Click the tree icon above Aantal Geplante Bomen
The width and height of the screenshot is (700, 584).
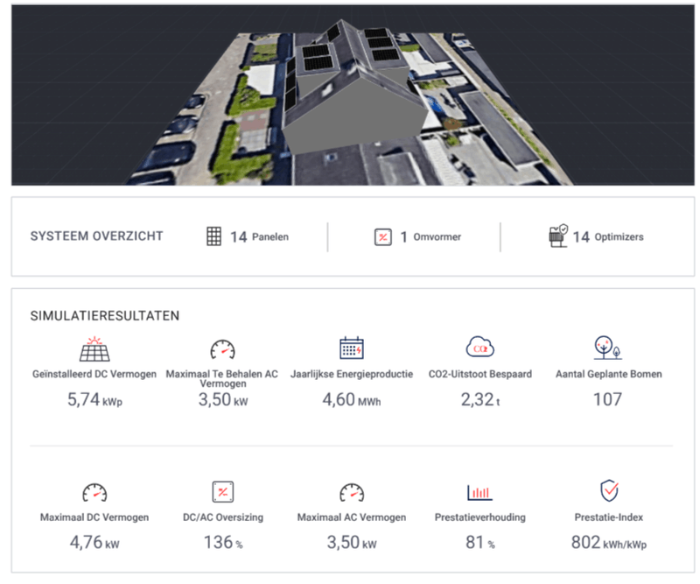[x=607, y=348]
